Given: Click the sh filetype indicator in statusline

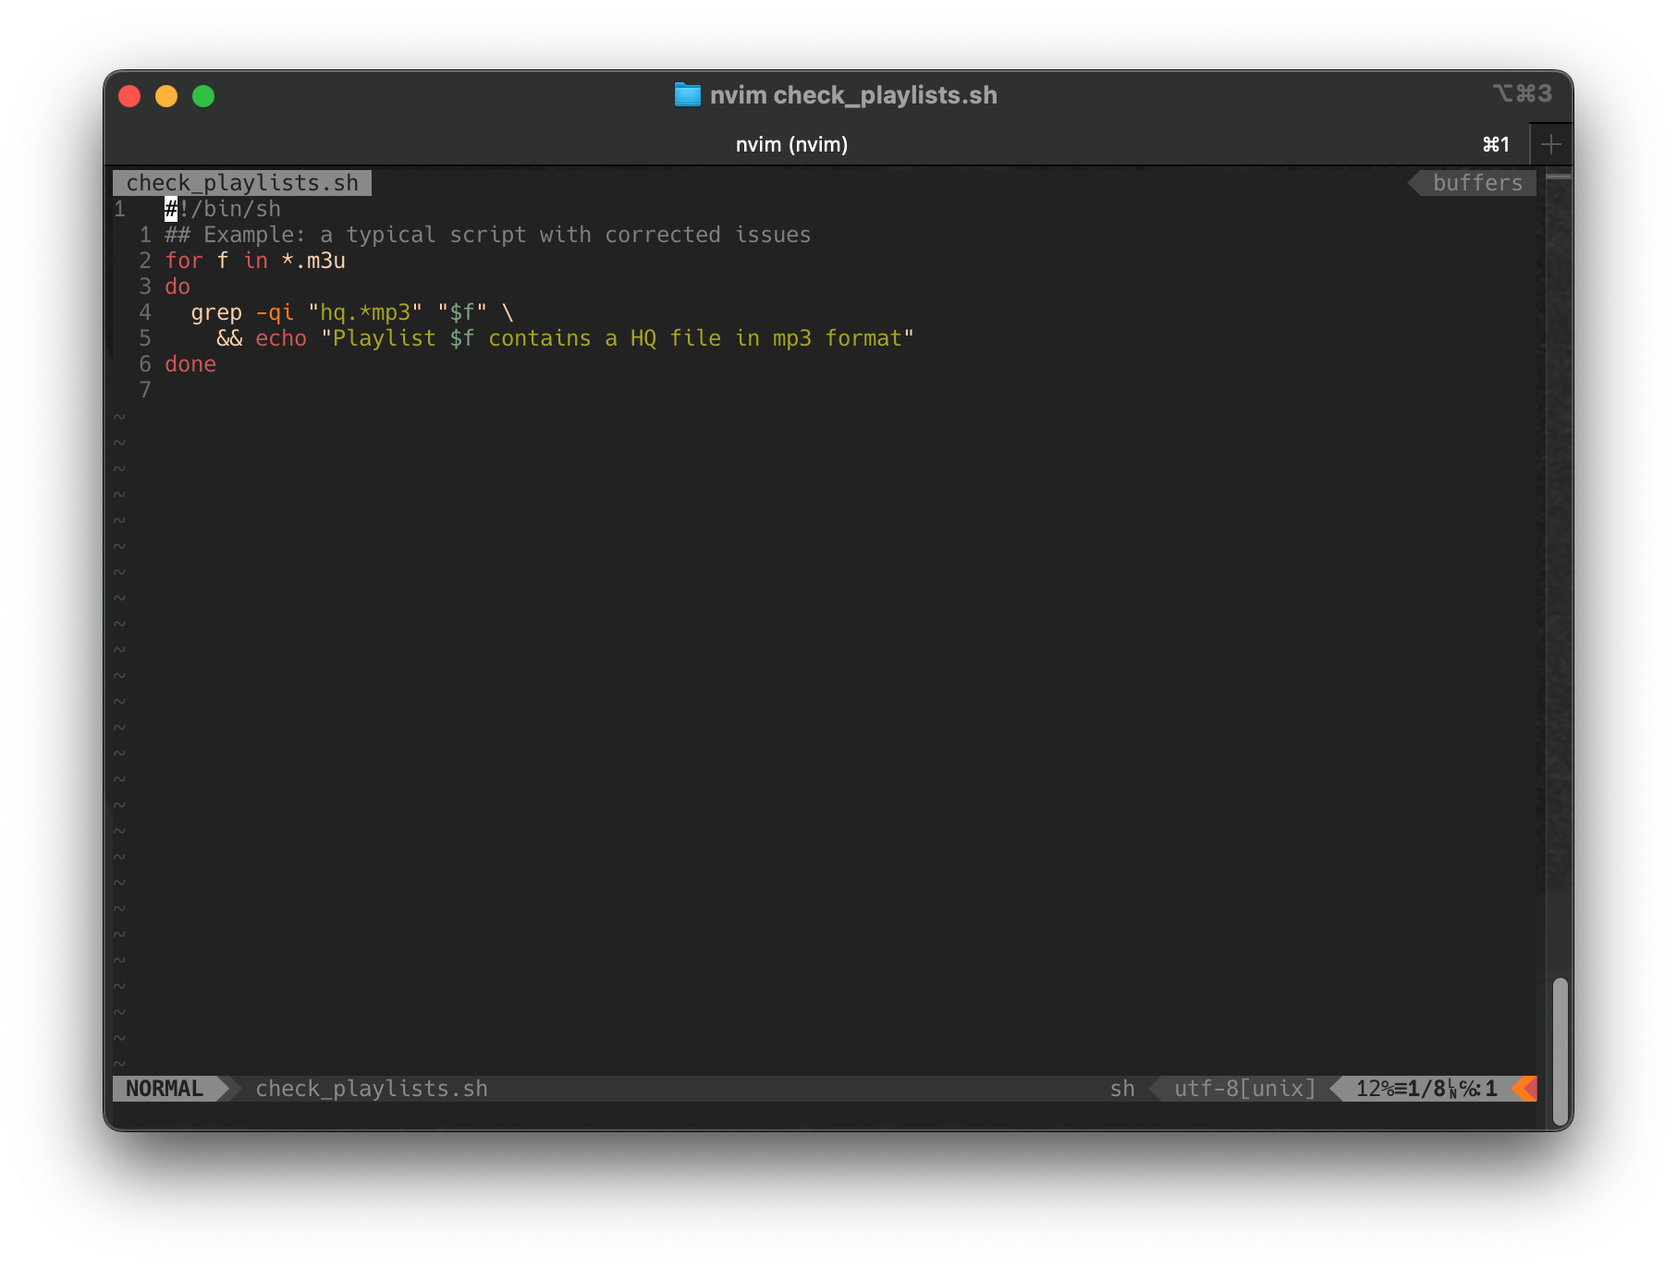Looking at the screenshot, I should pyautogui.click(x=1123, y=1089).
